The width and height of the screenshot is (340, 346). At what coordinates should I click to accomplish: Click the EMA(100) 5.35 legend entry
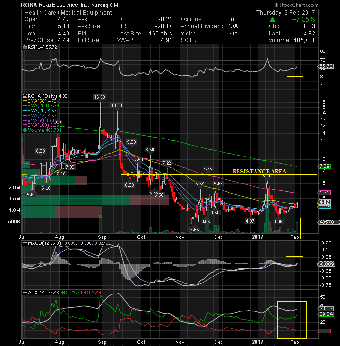[41, 125]
